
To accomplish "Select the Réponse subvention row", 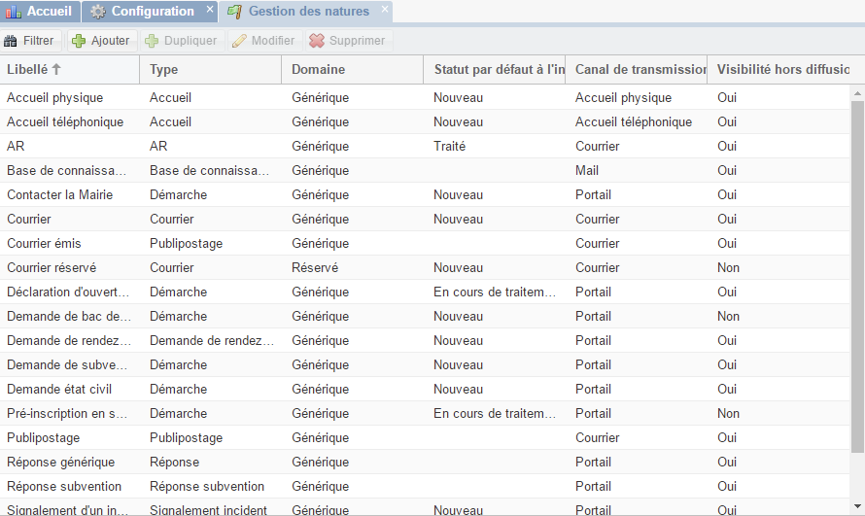I will point(64,486).
